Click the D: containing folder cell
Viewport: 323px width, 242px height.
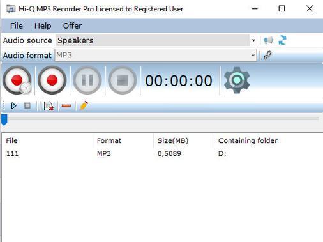[222, 153]
